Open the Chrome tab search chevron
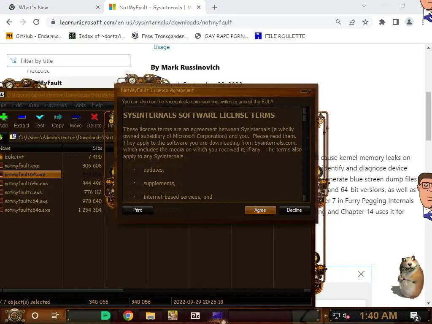Image resolution: width=432 pixels, height=324 pixels. pyautogui.click(x=364, y=6)
